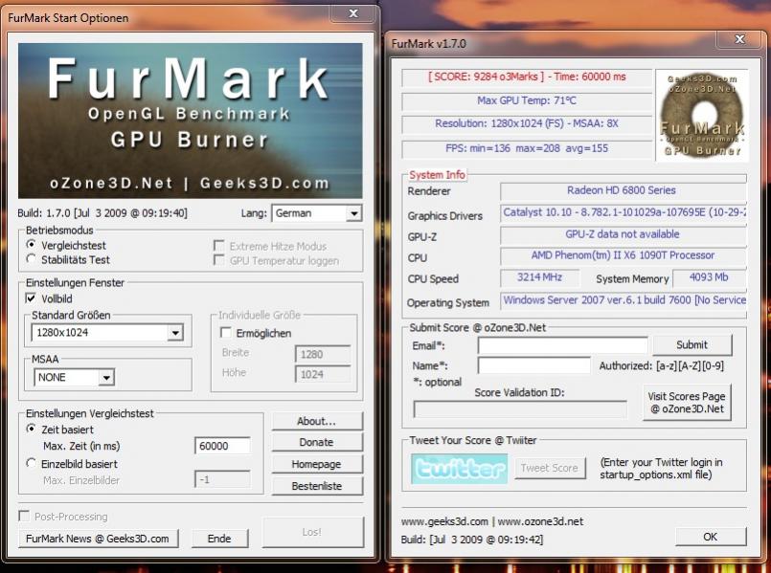Click the Catalyst 10.10 drivers value
771x573 pixels.
click(624, 212)
